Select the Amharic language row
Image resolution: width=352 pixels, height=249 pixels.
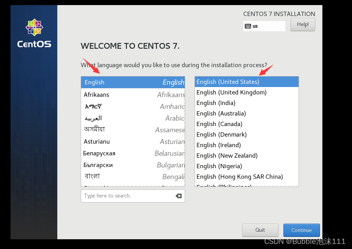click(133, 106)
